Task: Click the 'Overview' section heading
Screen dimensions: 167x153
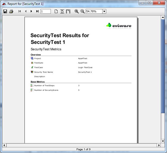Action: point(36,55)
